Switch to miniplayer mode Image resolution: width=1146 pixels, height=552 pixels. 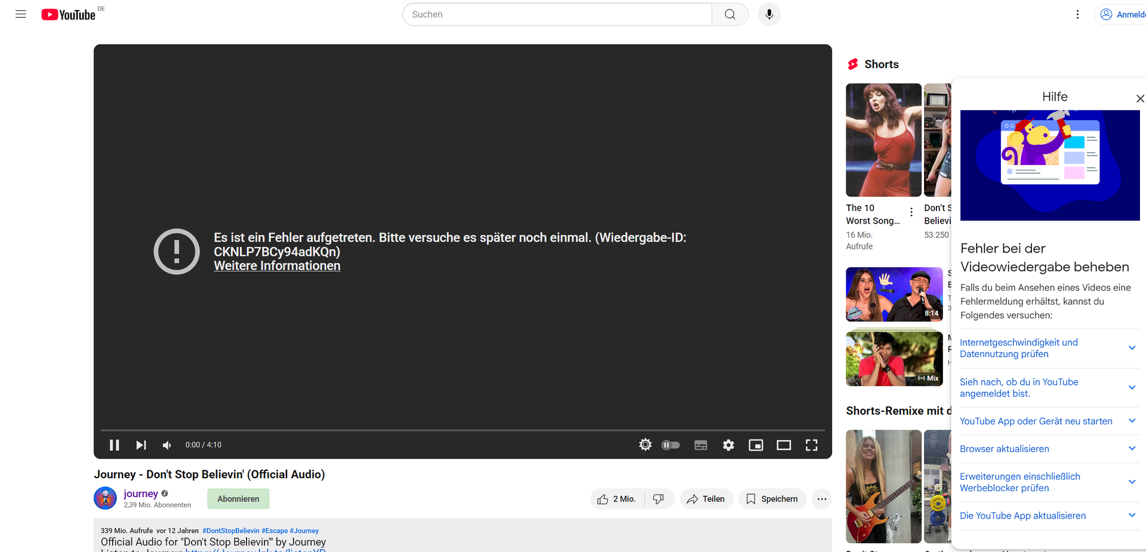(x=756, y=445)
